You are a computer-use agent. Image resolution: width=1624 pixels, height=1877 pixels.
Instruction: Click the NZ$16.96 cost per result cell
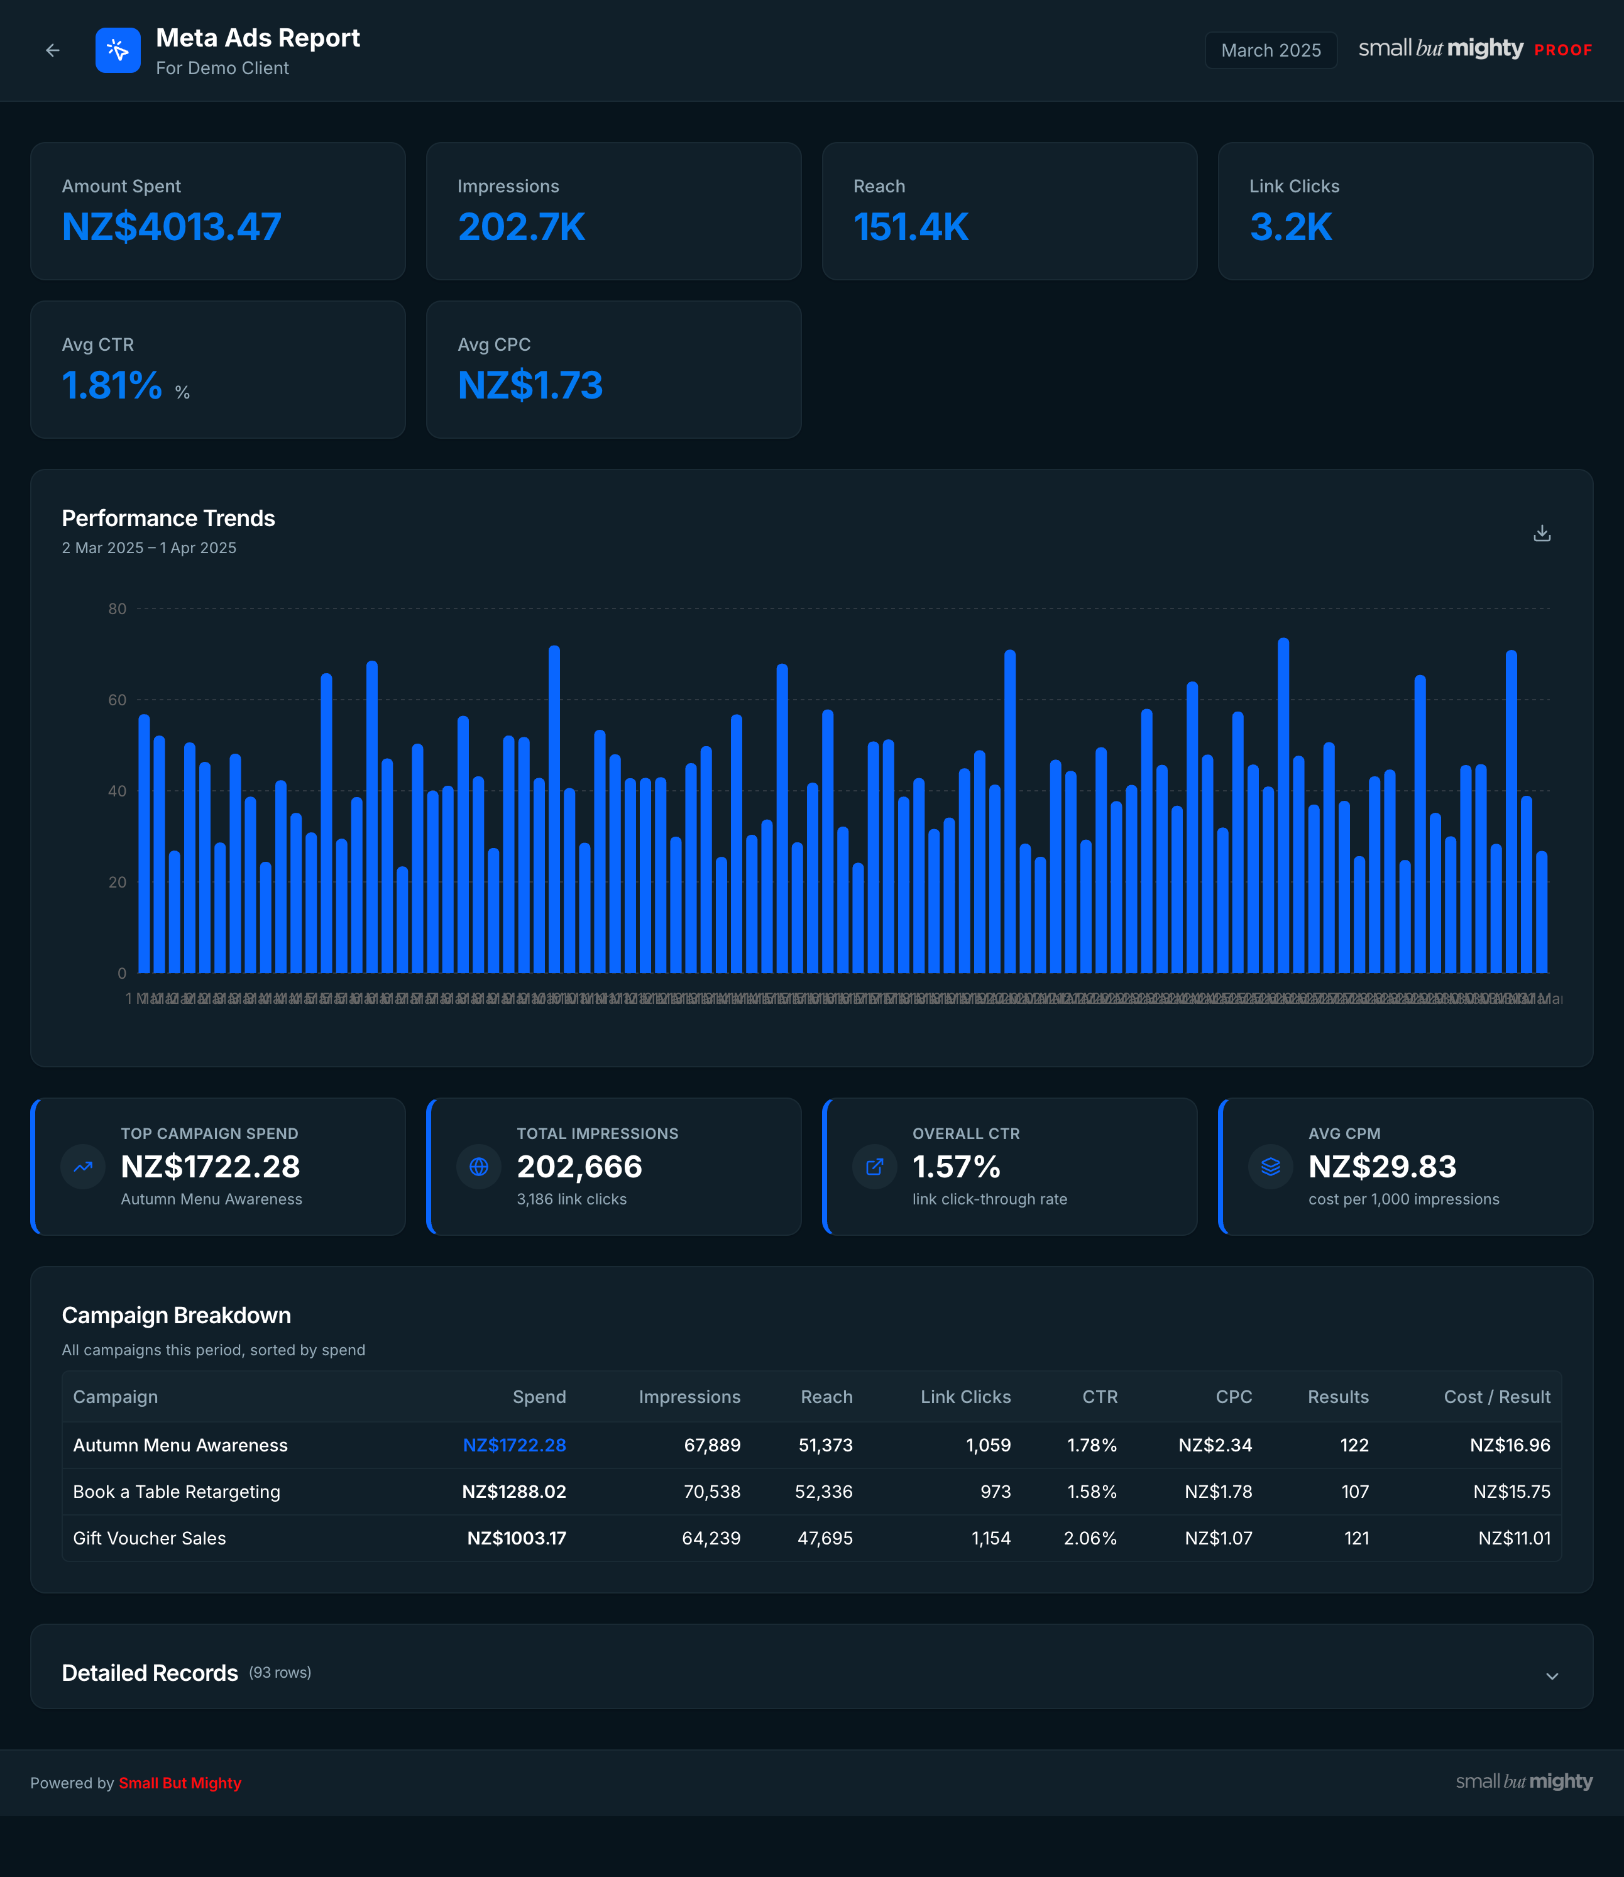(1510, 1445)
